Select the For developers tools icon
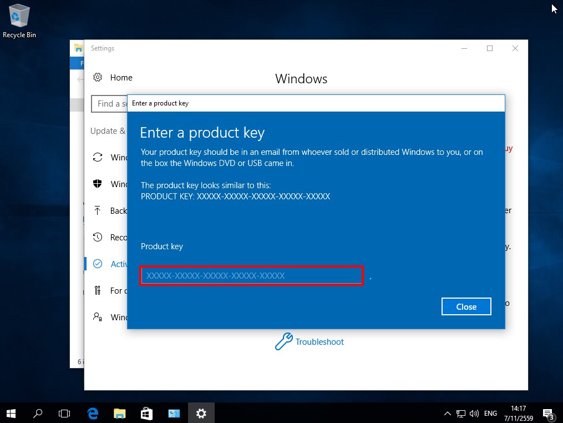This screenshot has height=423, width=563. 97,290
